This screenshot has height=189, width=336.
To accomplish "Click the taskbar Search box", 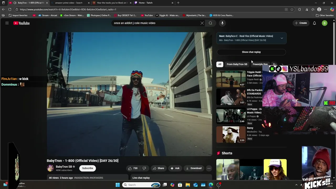I will (x=141, y=185).
